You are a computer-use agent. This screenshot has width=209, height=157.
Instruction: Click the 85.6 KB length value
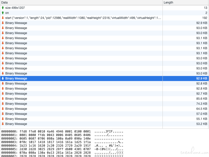(202, 99)
